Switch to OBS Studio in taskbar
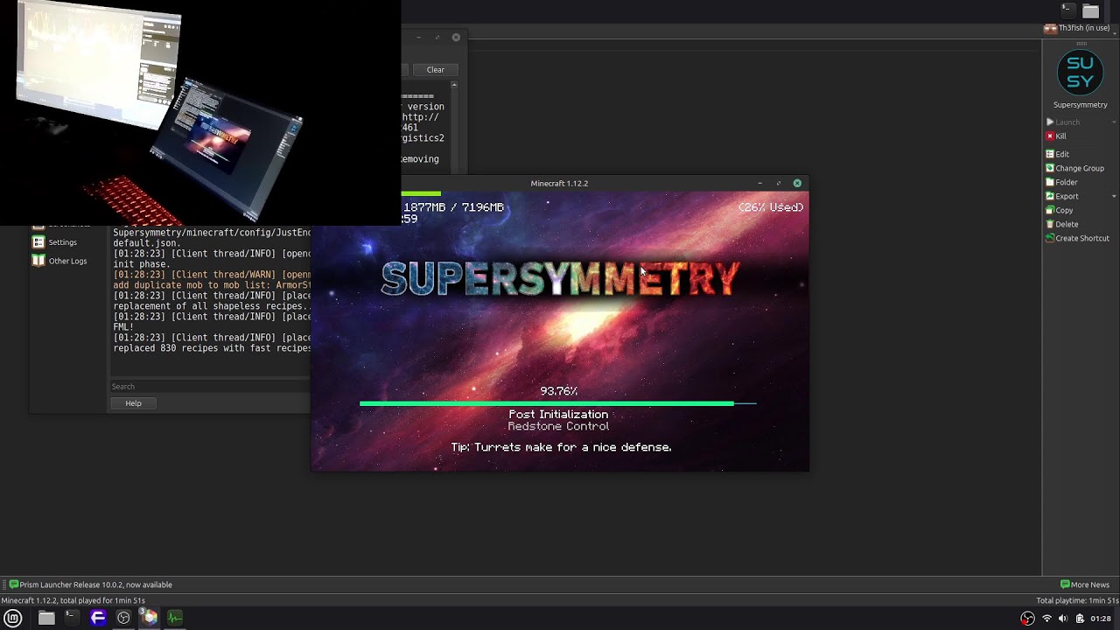 click(x=123, y=618)
